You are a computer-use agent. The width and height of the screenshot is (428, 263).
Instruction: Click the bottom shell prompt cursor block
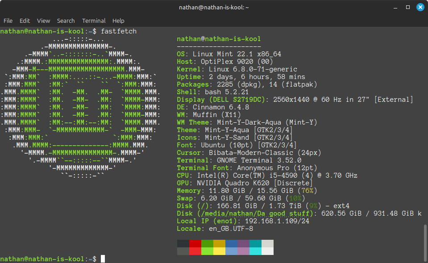(x=103, y=259)
